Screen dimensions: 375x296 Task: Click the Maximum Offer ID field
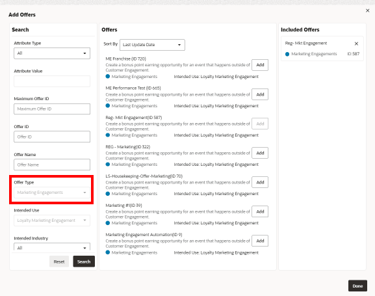pos(52,109)
